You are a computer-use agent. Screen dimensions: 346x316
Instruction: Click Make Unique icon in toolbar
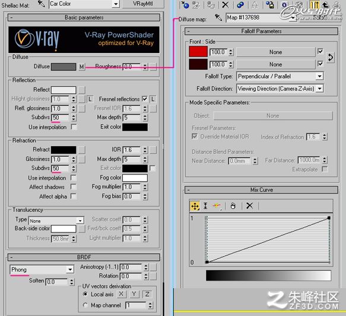coord(255,5)
